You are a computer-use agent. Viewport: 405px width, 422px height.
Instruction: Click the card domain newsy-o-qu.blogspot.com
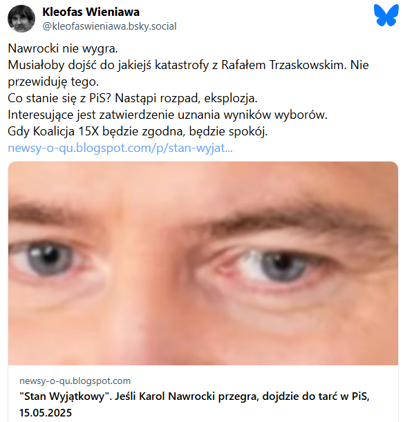(75, 381)
